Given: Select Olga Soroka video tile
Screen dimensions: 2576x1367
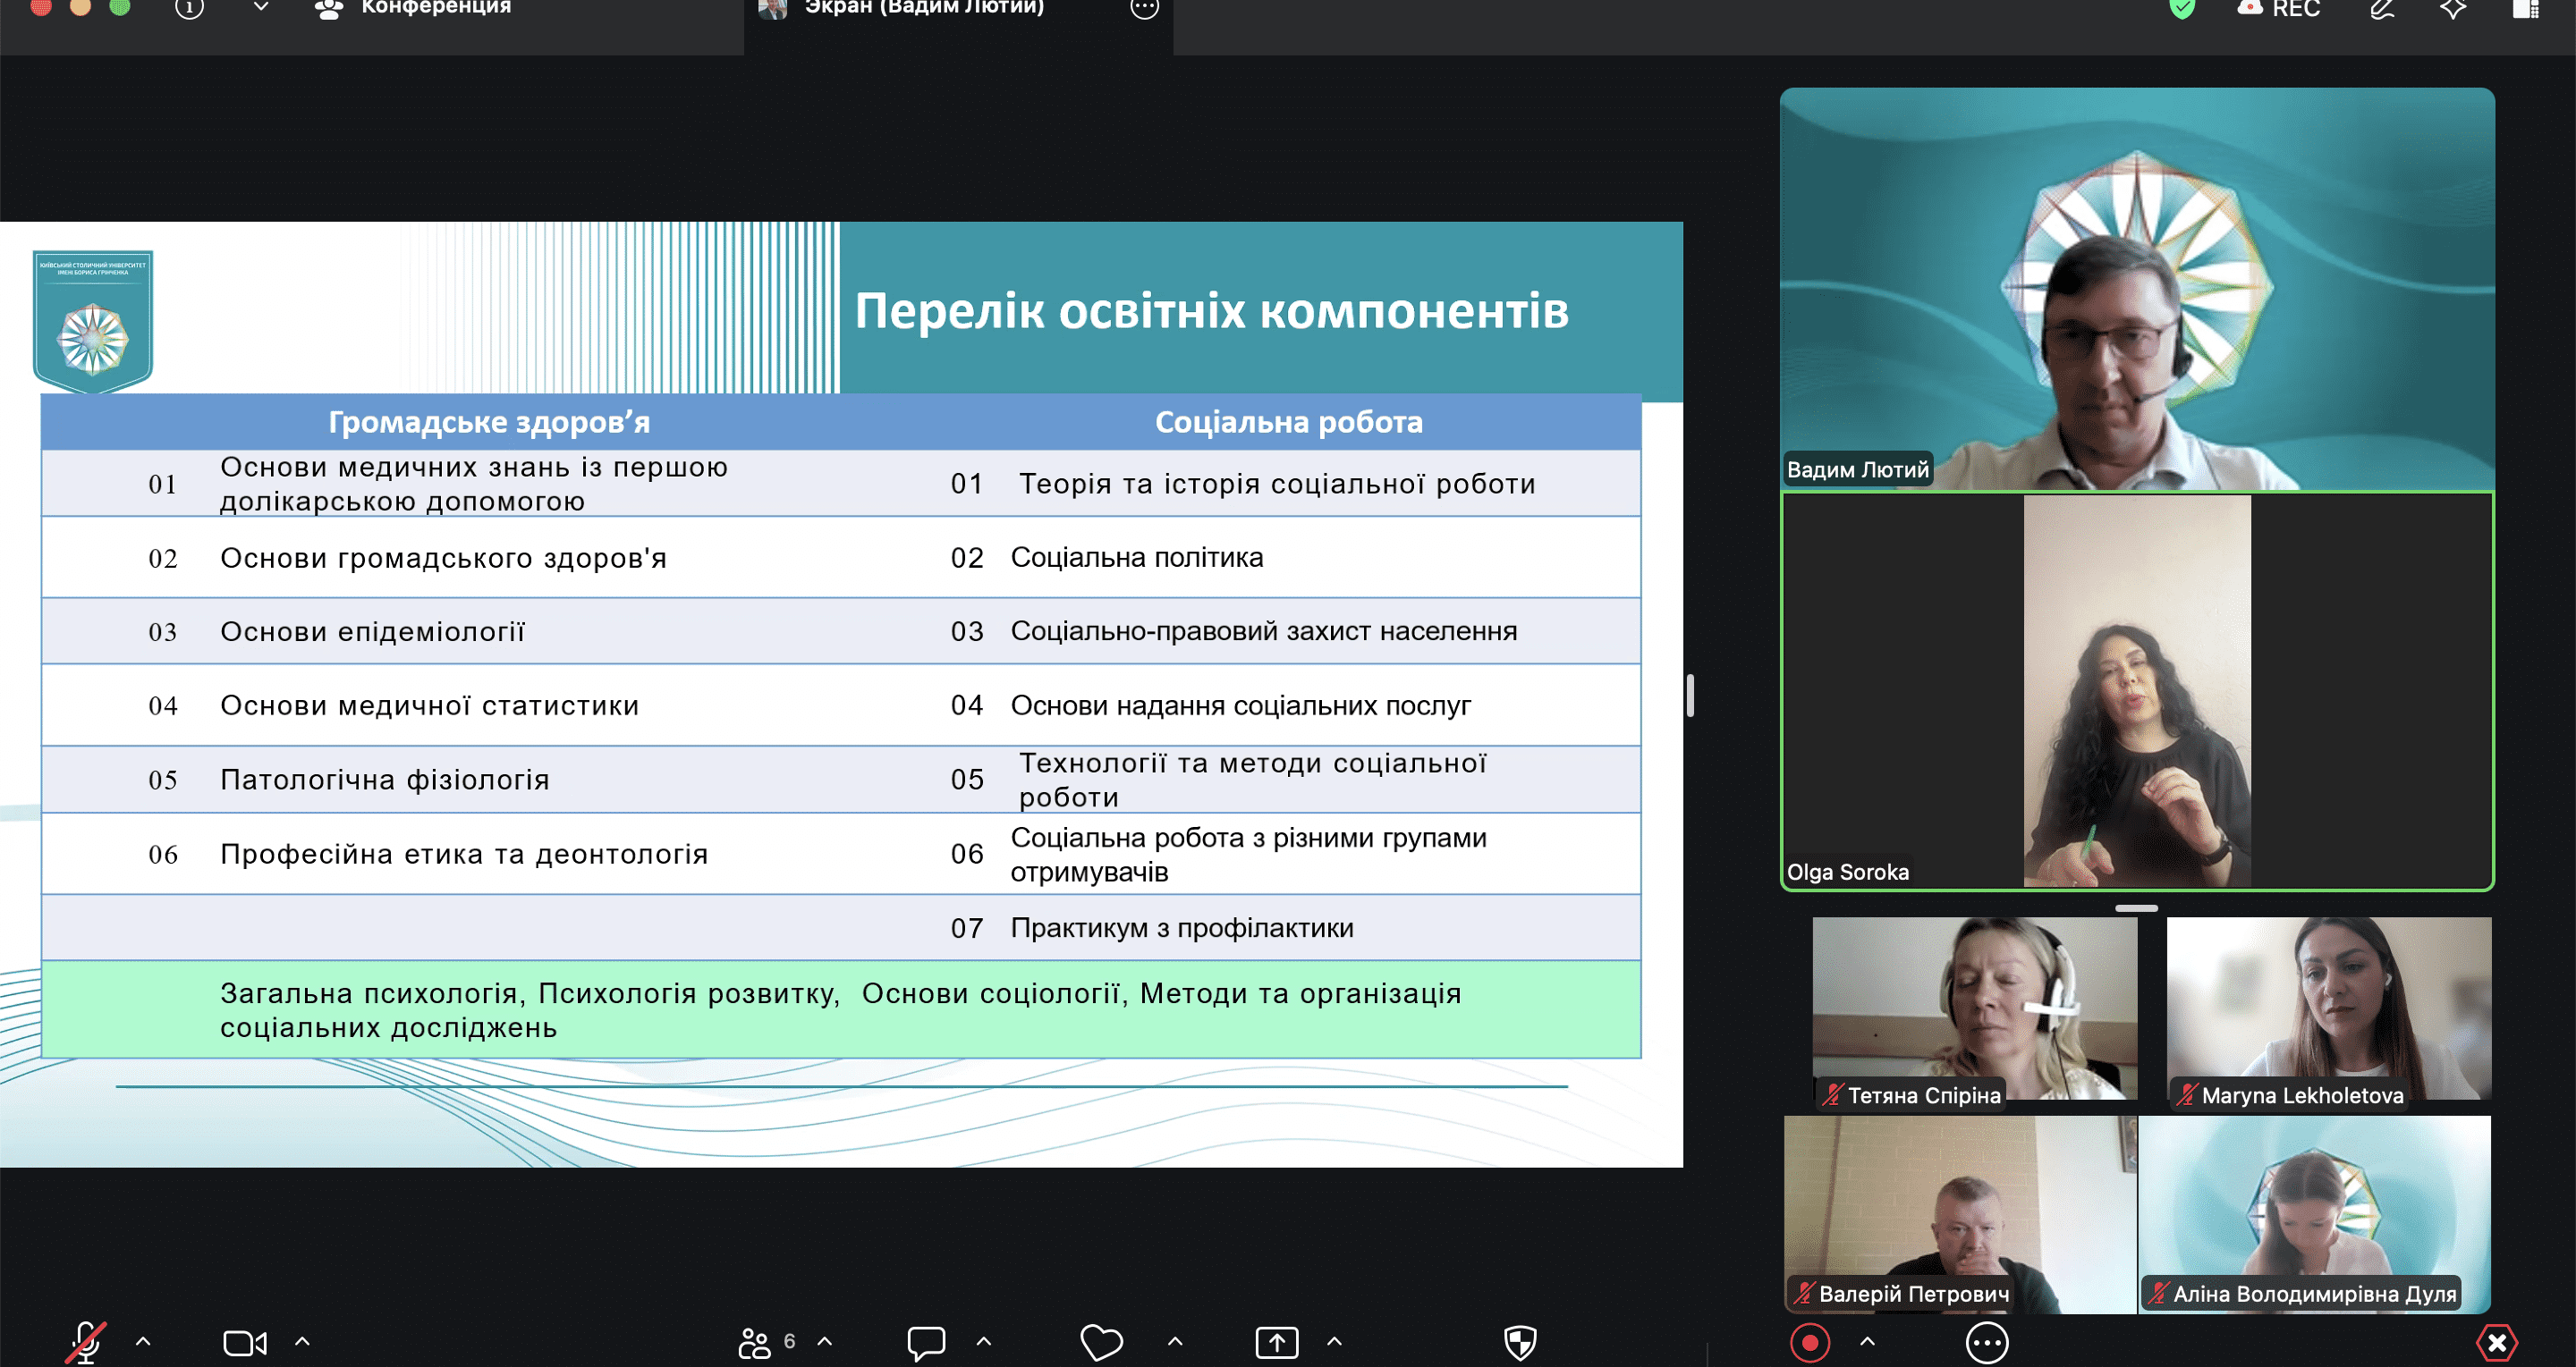Looking at the screenshot, I should click(2137, 690).
